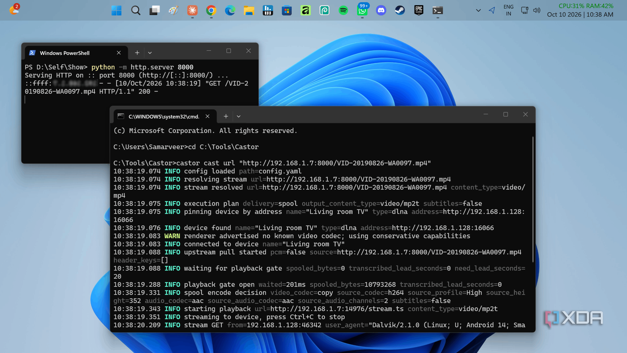The height and width of the screenshot is (353, 627).
Task: Open the Claude app icon
Action: [x=192, y=10]
